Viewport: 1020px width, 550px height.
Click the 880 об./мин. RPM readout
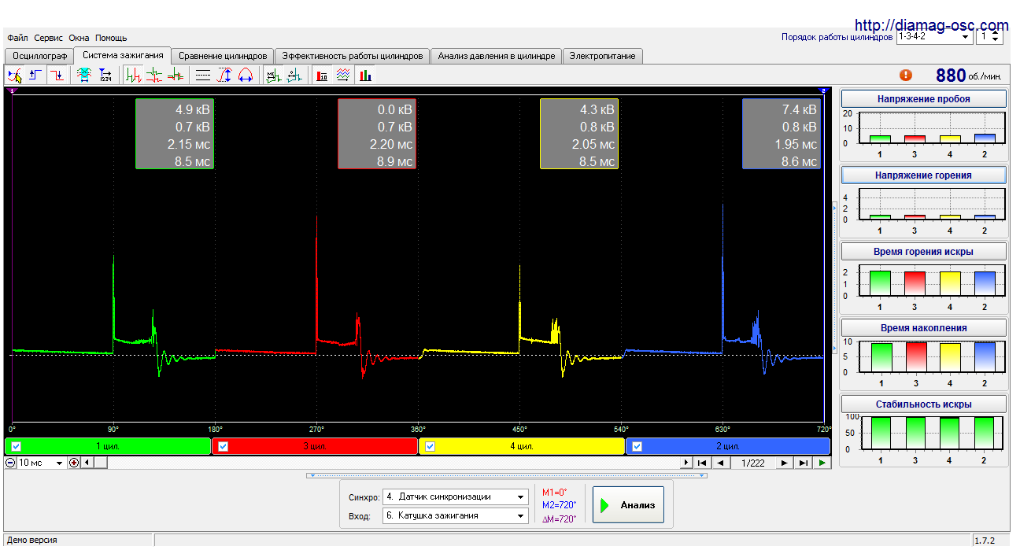point(969,76)
